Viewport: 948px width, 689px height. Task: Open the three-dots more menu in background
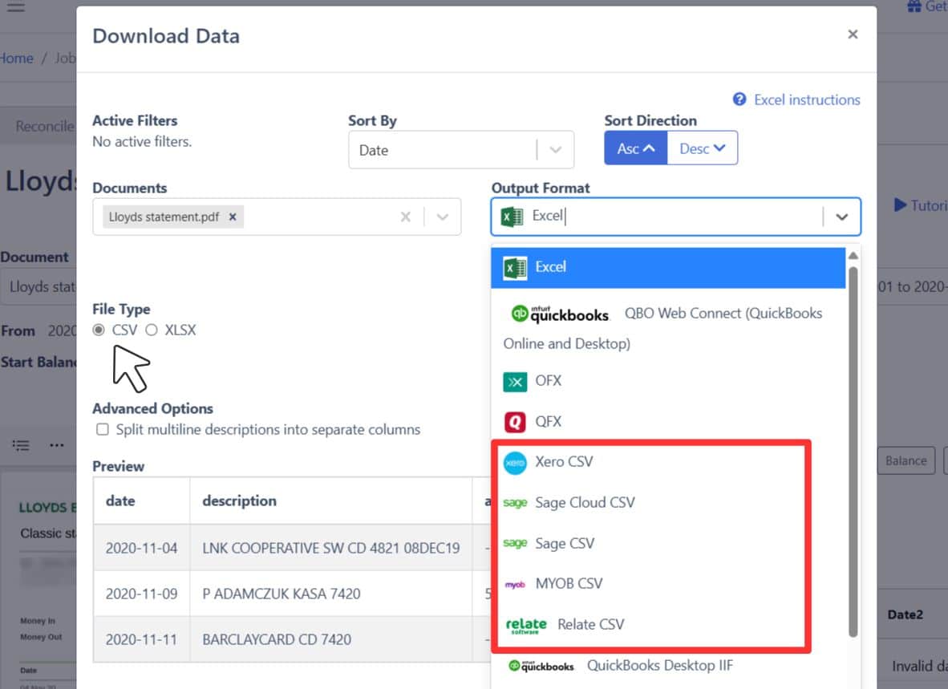[x=57, y=445]
